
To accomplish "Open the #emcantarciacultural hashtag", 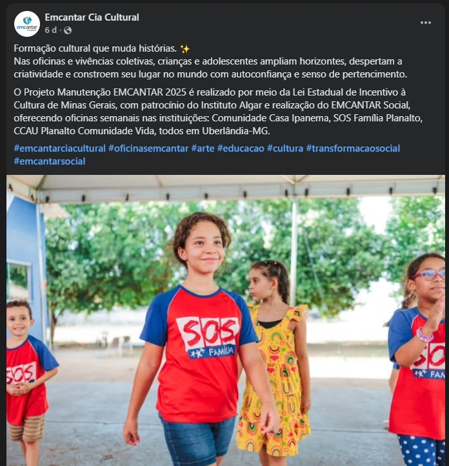I will coord(60,148).
